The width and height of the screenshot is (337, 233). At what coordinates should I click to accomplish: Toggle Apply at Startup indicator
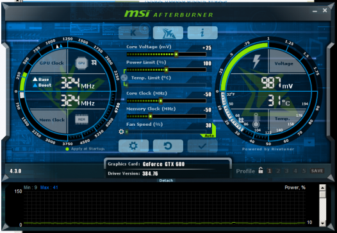point(67,149)
